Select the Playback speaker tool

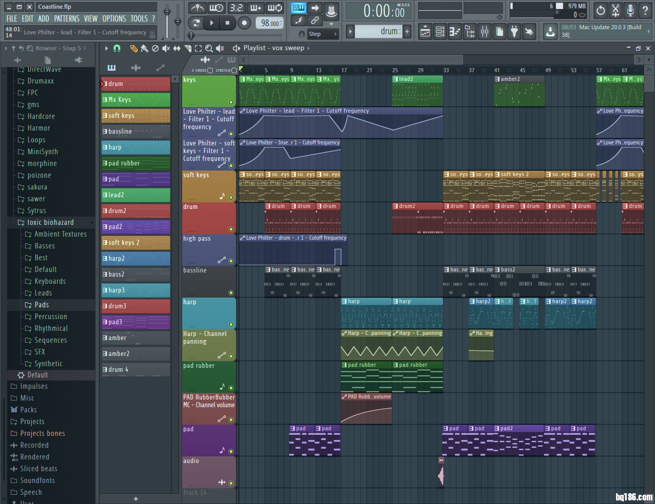pos(220,48)
